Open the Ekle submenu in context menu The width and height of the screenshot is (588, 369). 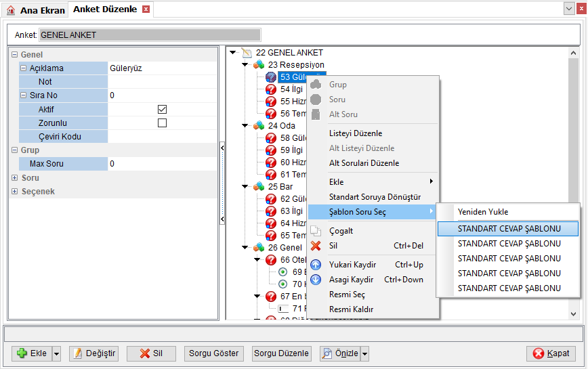coord(373,182)
